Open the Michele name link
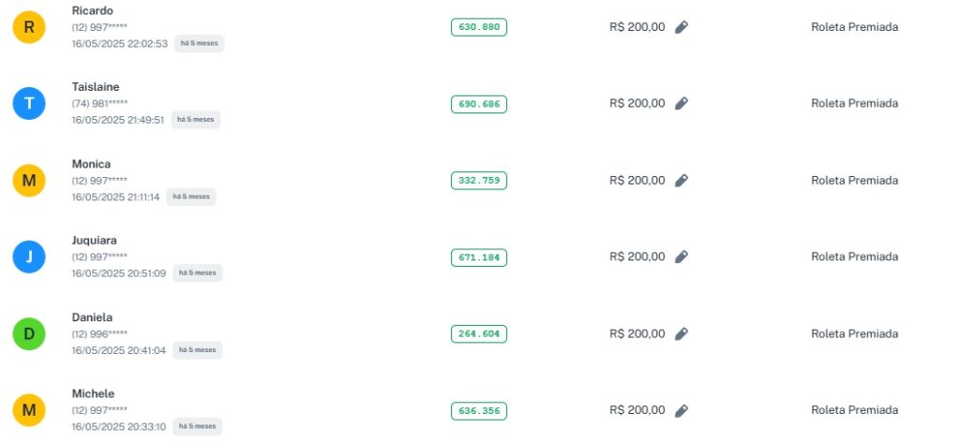This screenshot has width=960, height=442. coord(93,393)
